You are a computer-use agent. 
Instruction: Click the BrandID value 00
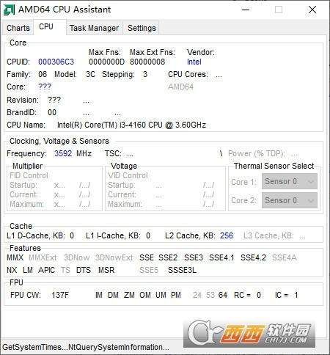pyautogui.click(x=52, y=112)
